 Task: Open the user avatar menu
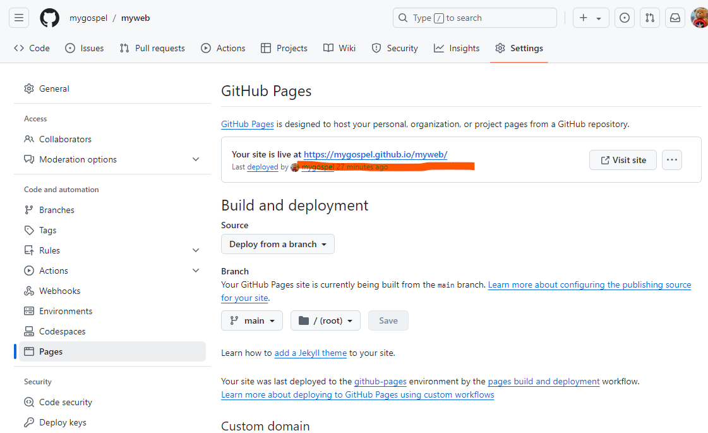(x=700, y=18)
